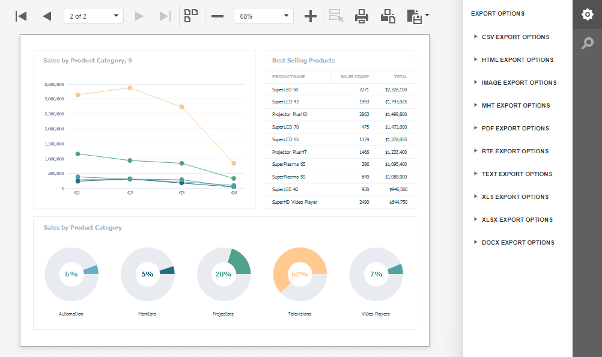The height and width of the screenshot is (357, 602).
Task: Click the Projector PlusHD product link
Action: tap(289, 114)
